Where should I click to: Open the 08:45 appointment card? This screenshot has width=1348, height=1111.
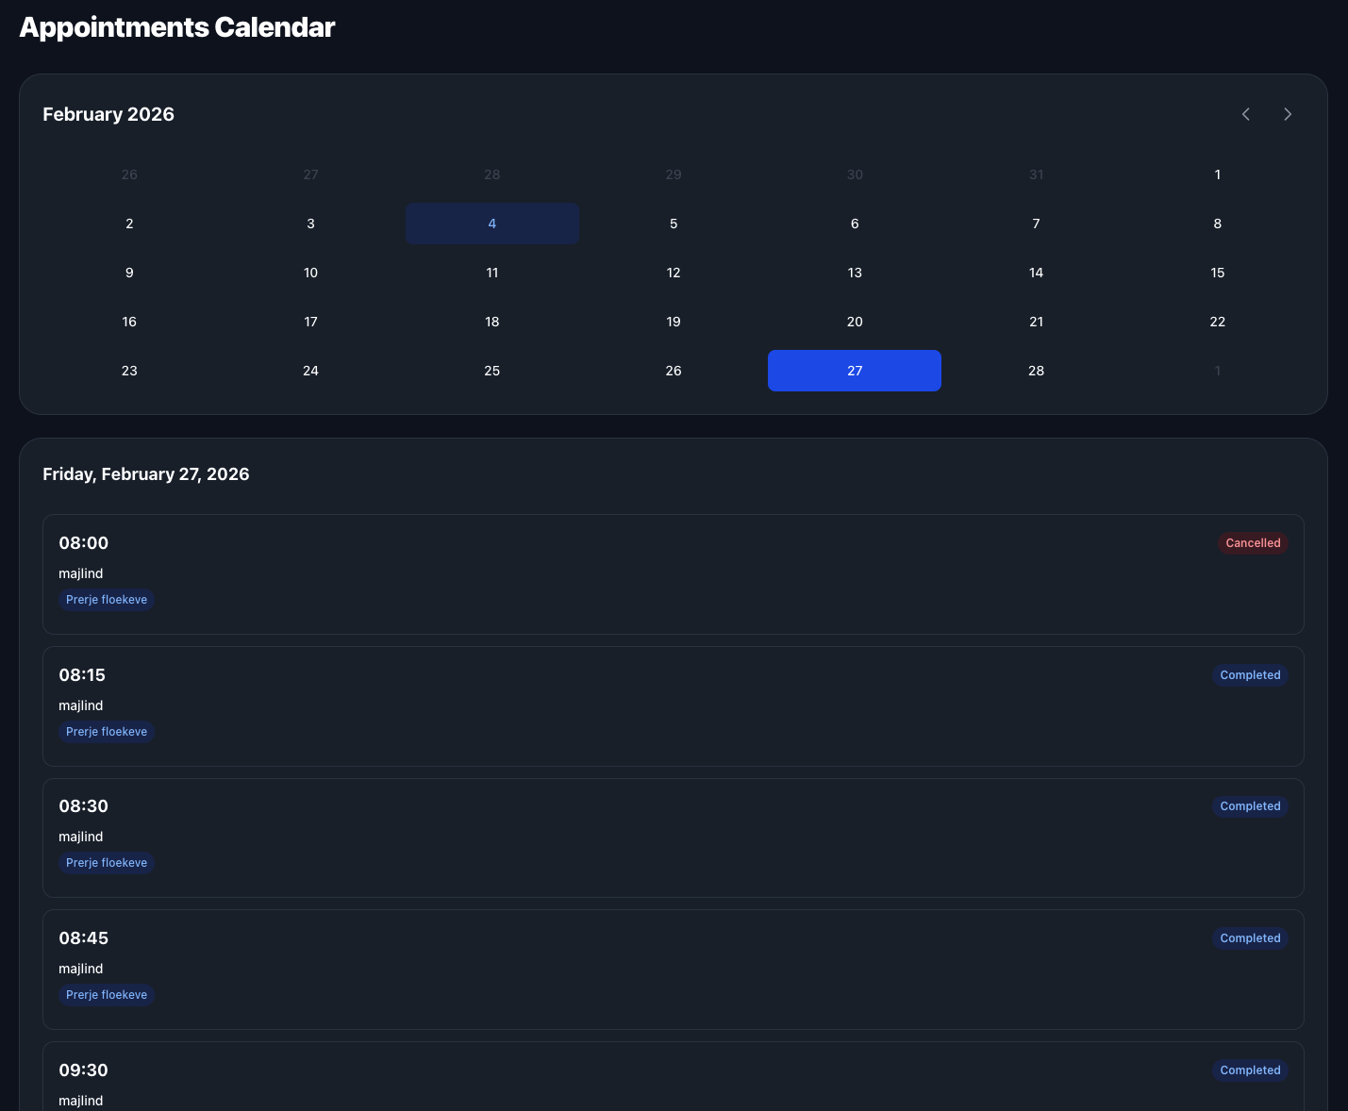coord(674,970)
